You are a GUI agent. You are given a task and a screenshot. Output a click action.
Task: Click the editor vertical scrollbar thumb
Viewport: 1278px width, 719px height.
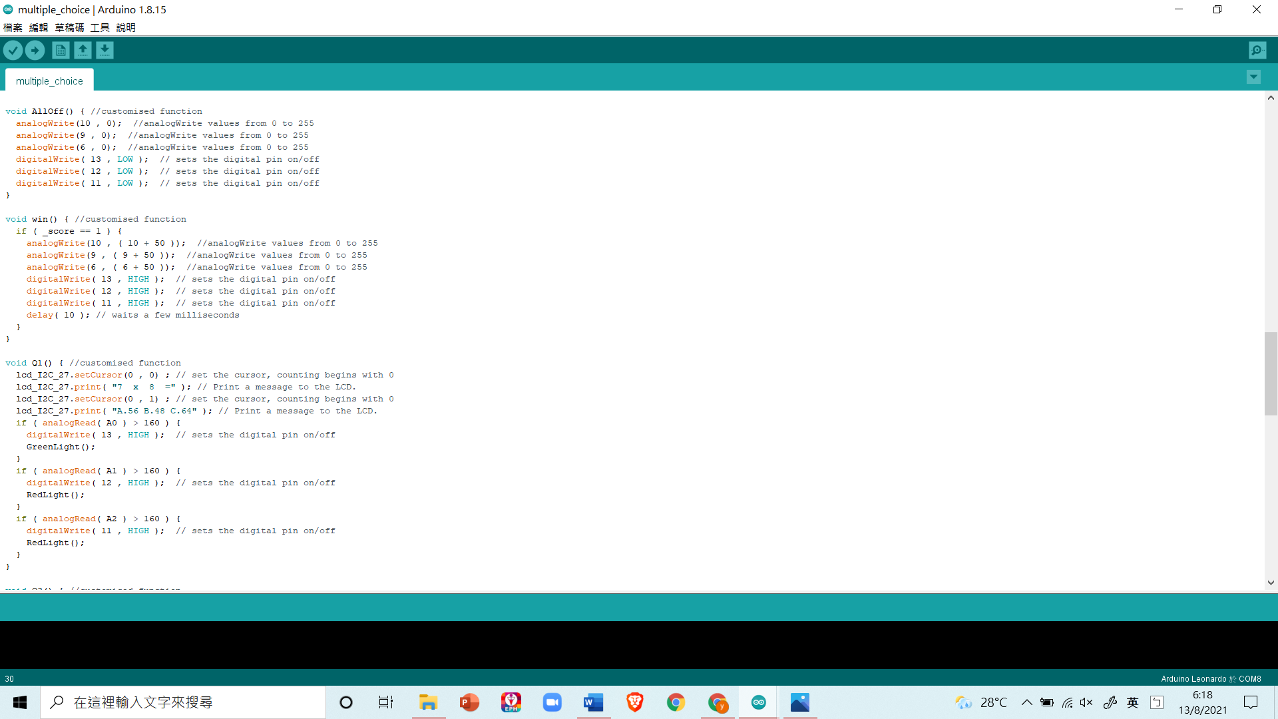(1271, 373)
